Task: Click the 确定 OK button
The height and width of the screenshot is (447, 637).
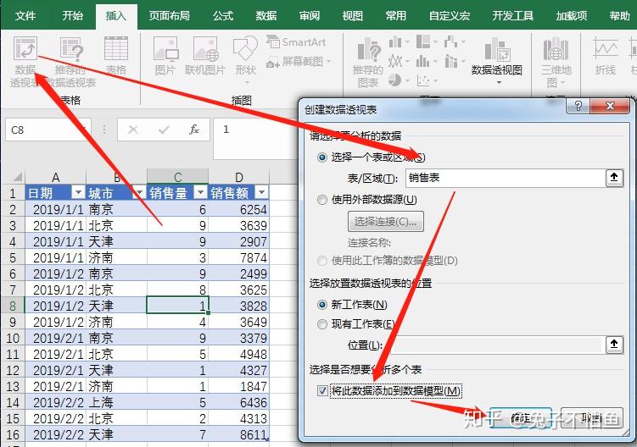Action: click(521, 418)
